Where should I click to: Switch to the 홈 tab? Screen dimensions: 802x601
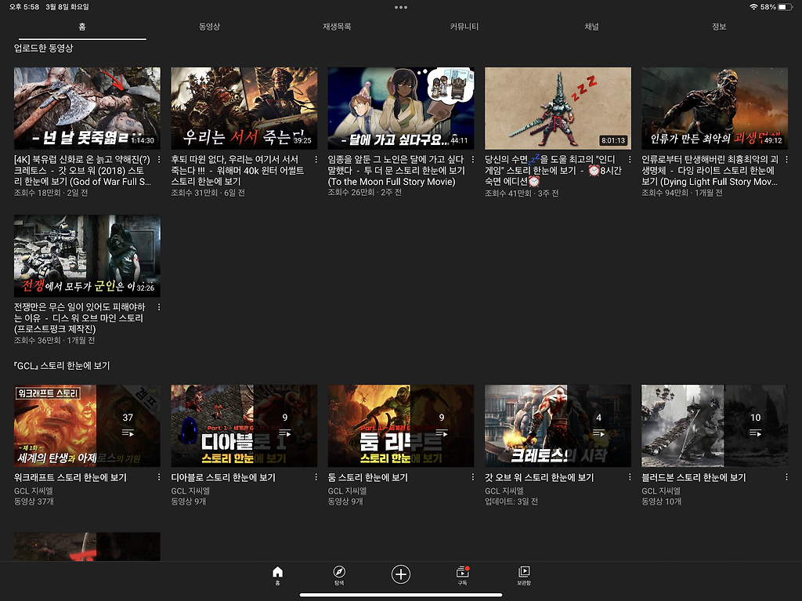(82, 27)
